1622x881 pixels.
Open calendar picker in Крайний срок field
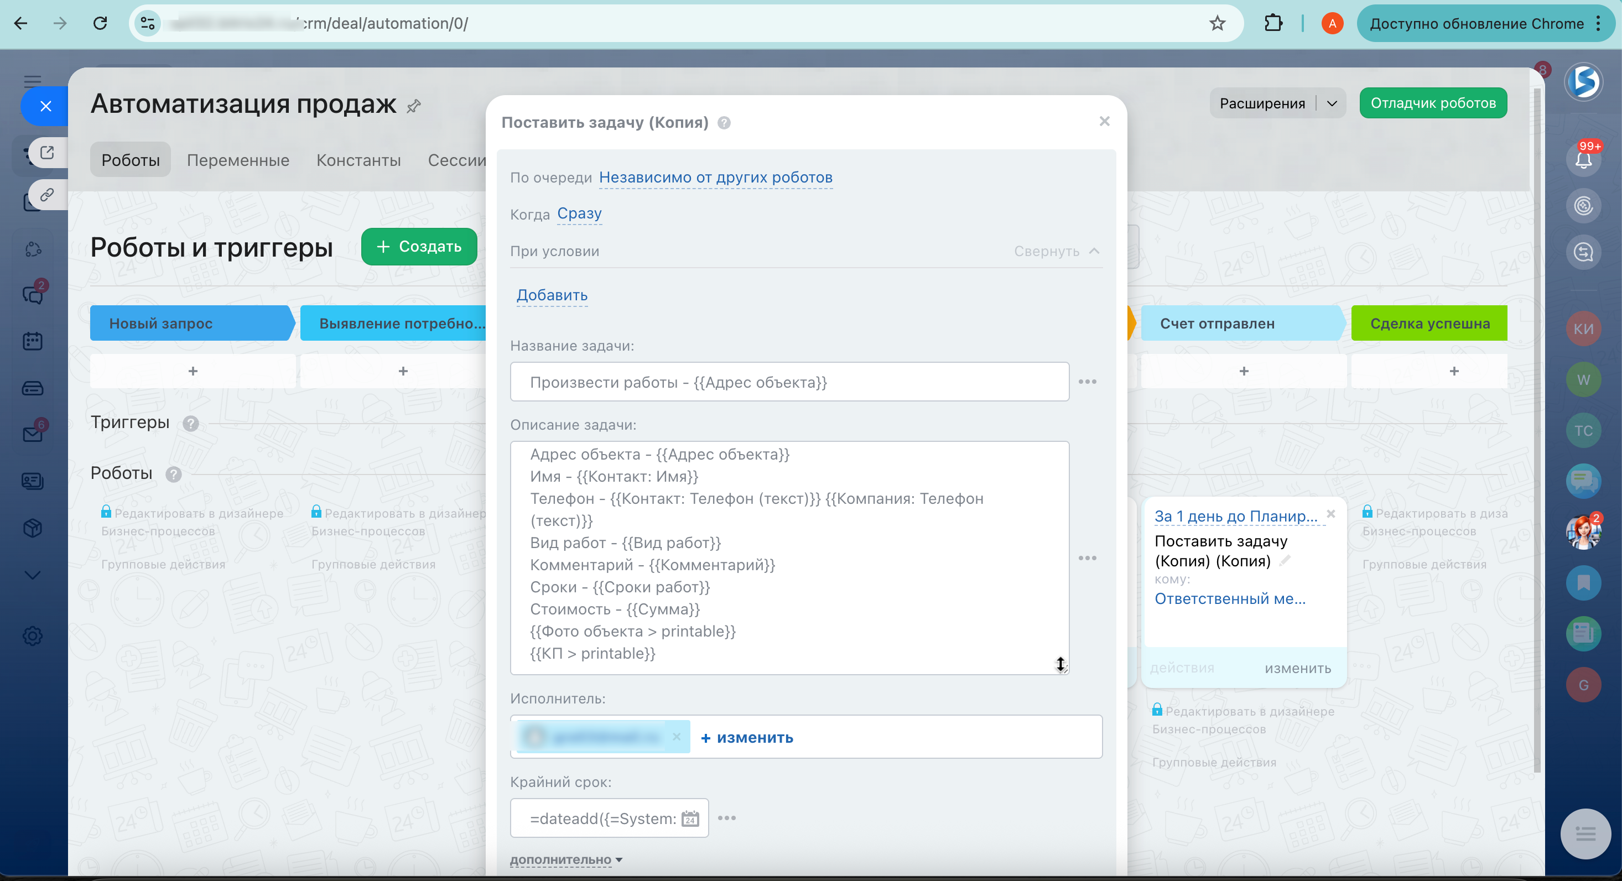[690, 818]
